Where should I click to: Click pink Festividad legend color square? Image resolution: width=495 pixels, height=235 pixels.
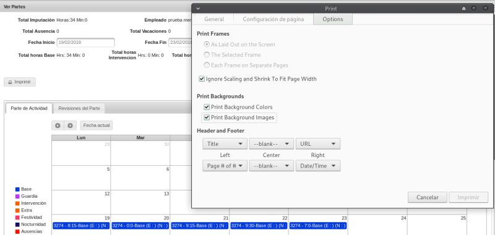[x=18, y=217]
